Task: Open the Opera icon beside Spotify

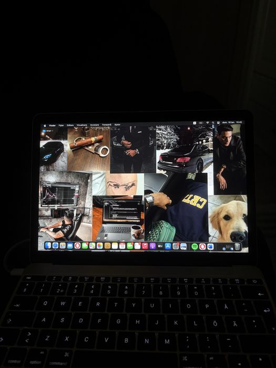Action: tap(202, 247)
